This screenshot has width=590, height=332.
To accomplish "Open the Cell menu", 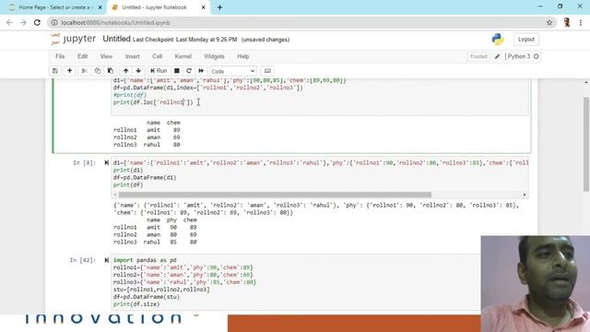I will 158,56.
